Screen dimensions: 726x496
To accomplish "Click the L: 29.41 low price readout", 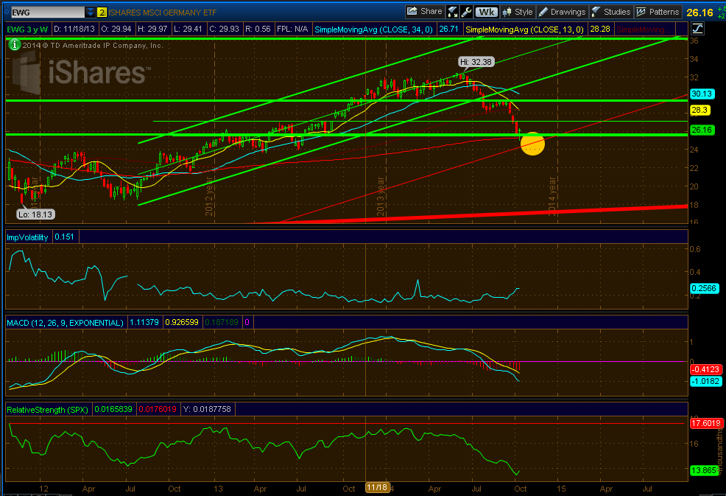I will (x=188, y=29).
